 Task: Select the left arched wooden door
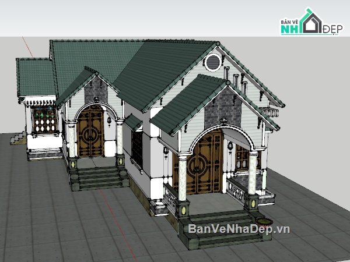[90, 132]
